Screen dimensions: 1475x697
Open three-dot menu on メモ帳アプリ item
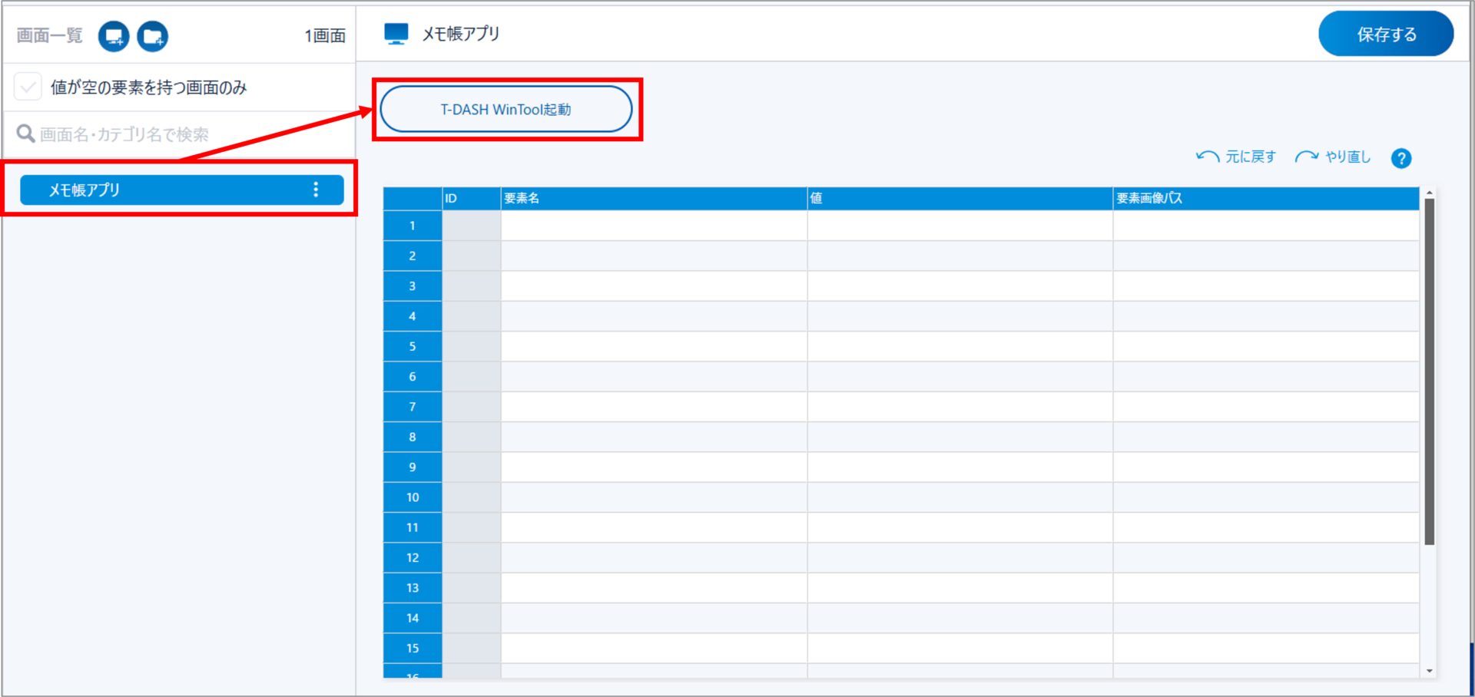click(x=316, y=190)
